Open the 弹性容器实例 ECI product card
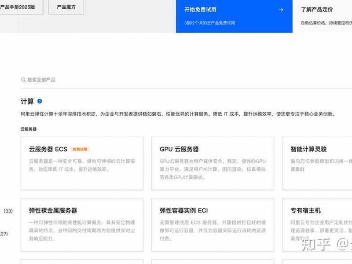Screen dimensions: 352x264 tap(213, 225)
